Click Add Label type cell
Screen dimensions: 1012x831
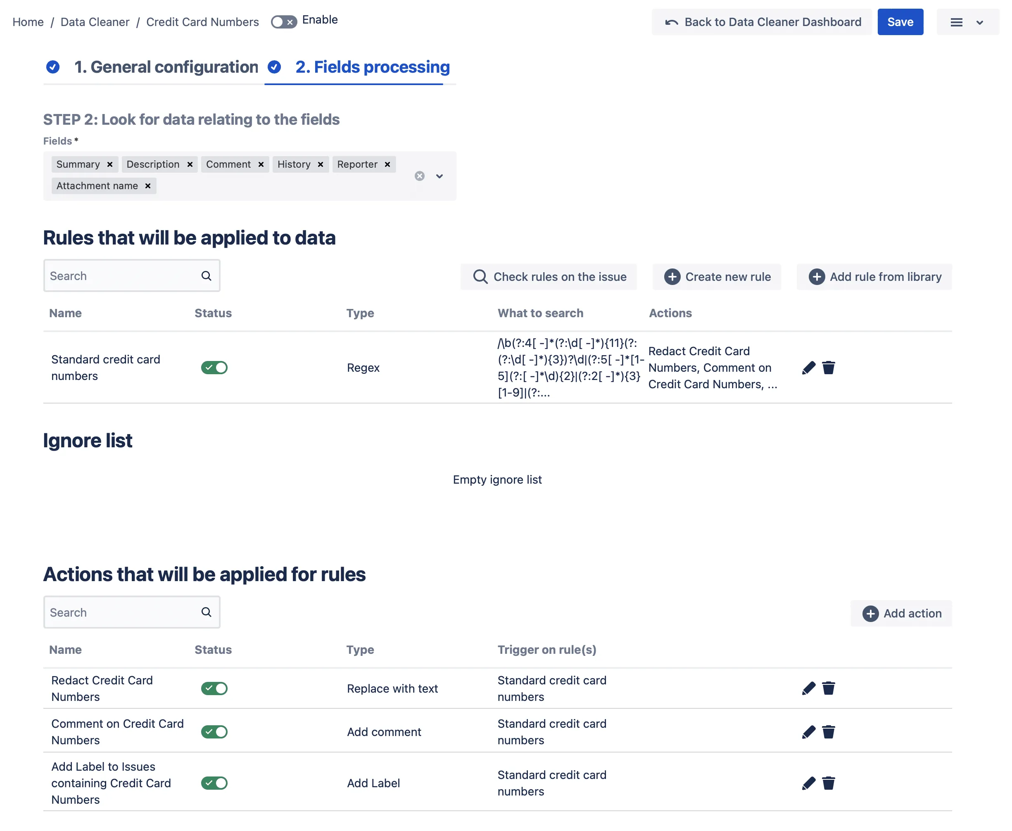(x=373, y=783)
